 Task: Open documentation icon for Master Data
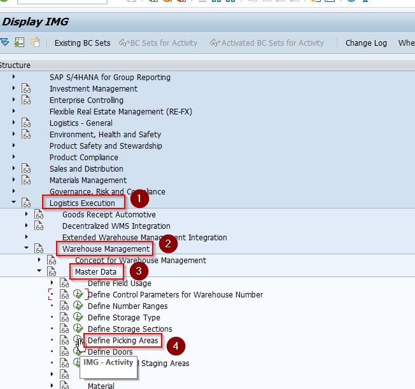click(52, 271)
